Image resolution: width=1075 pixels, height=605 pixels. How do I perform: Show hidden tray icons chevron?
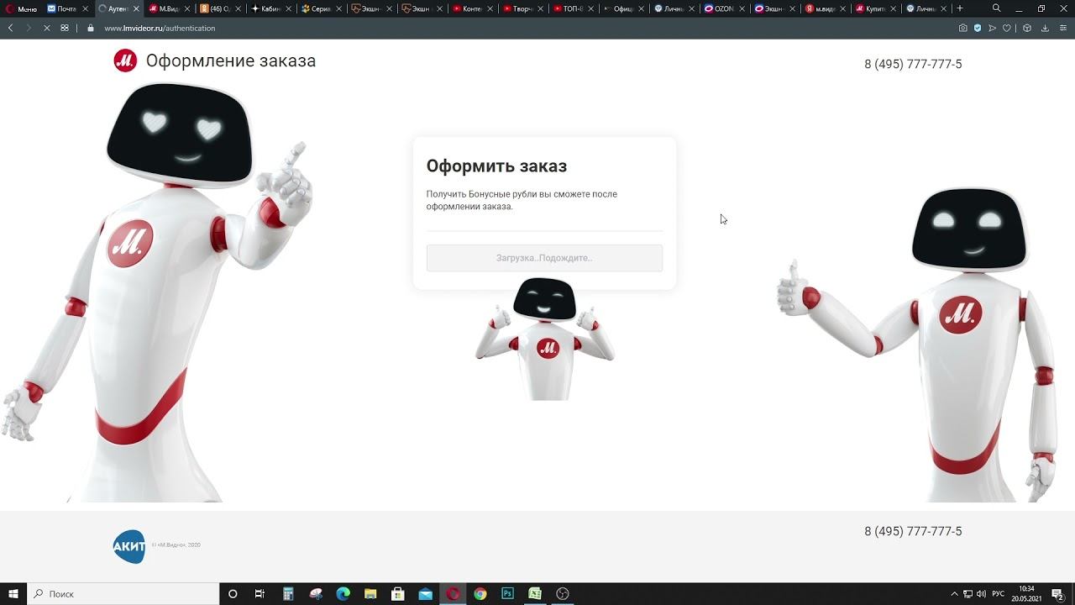[x=954, y=593]
